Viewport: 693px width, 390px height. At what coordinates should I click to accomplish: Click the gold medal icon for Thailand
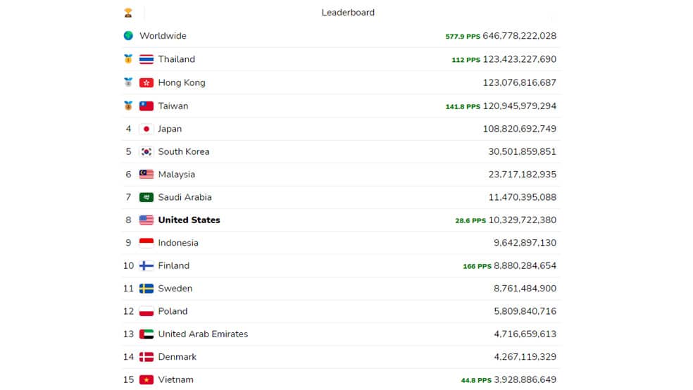pyautogui.click(x=128, y=58)
